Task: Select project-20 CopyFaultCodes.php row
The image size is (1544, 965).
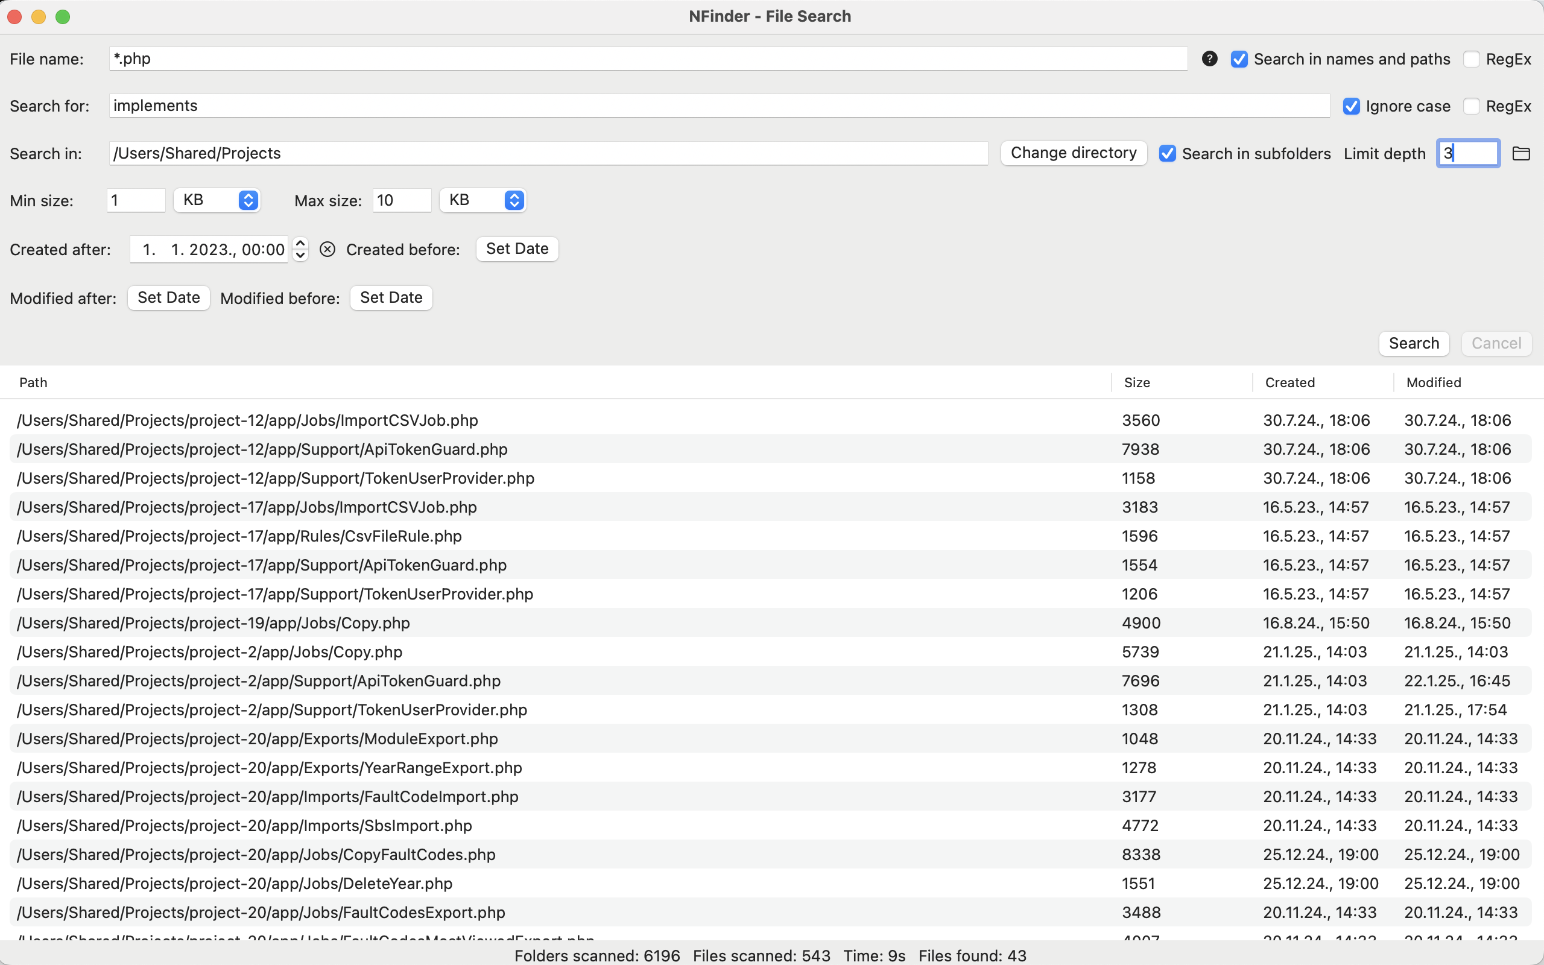Action: pyautogui.click(x=771, y=854)
